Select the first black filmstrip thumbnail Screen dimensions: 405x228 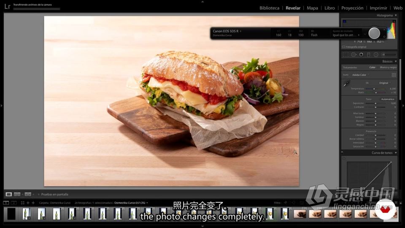[11, 214]
